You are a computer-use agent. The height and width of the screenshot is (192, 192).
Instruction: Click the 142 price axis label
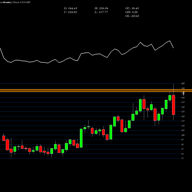[183, 98]
